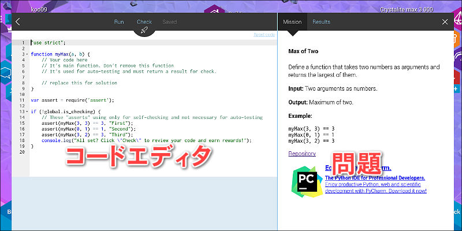Click the Reset code link

[x=264, y=35]
